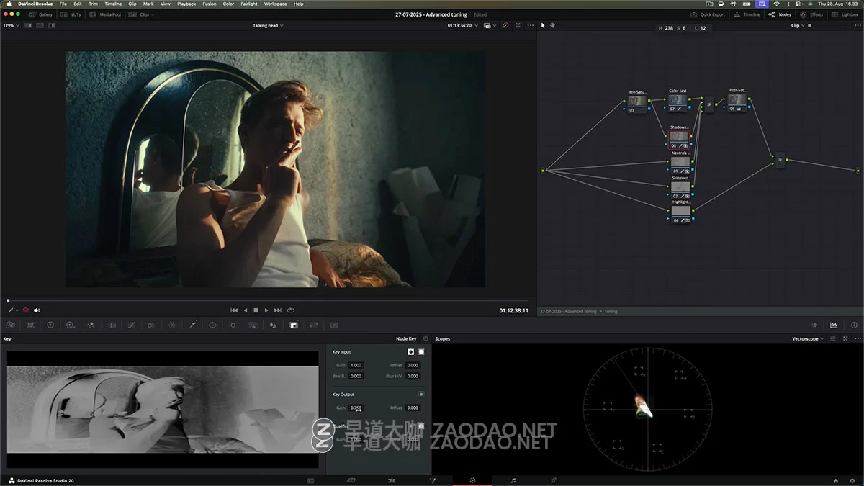Image resolution: width=864 pixels, height=486 pixels.
Task: Open the Playback menu in menu bar
Action: point(186,4)
